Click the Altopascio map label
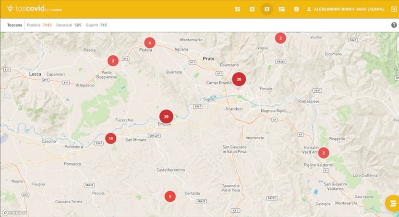This screenshot has height=217, width=399. pyautogui.click(x=85, y=85)
